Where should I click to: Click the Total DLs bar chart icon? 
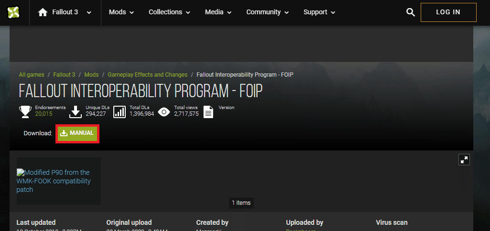click(x=120, y=111)
